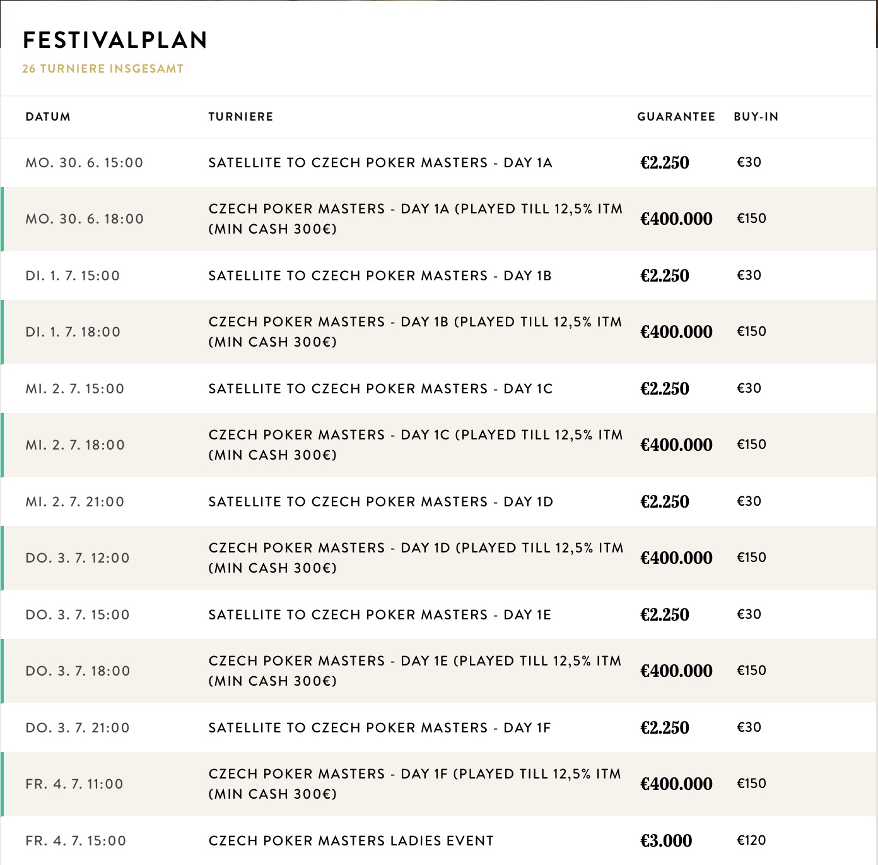Open Satellite to Czech Poker Masters Day 1A
Screen dimensions: 878x865
tap(380, 163)
